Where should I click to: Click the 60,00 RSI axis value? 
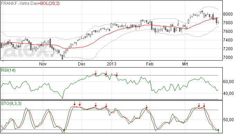point(228,82)
